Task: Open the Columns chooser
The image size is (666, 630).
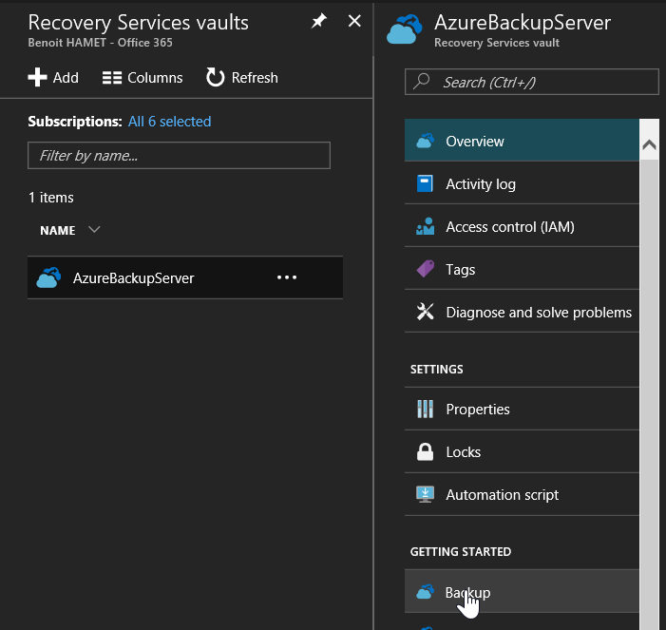Action: [143, 78]
